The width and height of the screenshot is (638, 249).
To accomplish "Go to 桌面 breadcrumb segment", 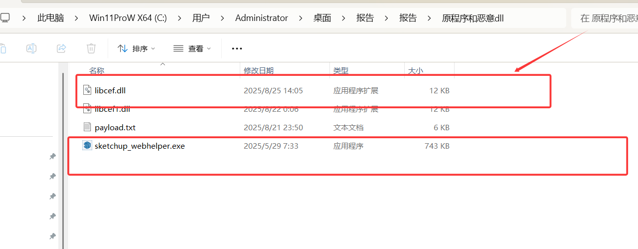I will (x=322, y=18).
